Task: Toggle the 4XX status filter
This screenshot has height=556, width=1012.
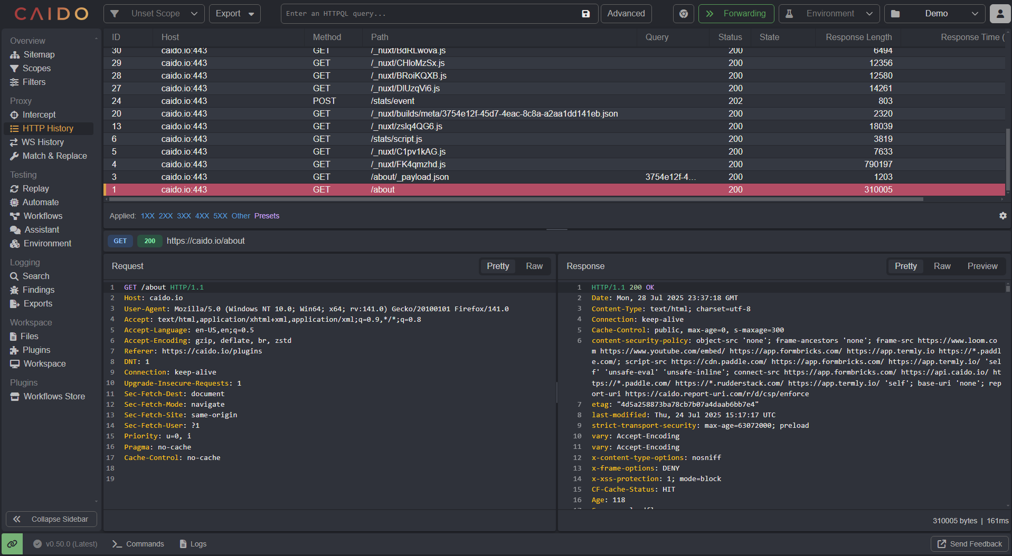Action: [x=202, y=216]
